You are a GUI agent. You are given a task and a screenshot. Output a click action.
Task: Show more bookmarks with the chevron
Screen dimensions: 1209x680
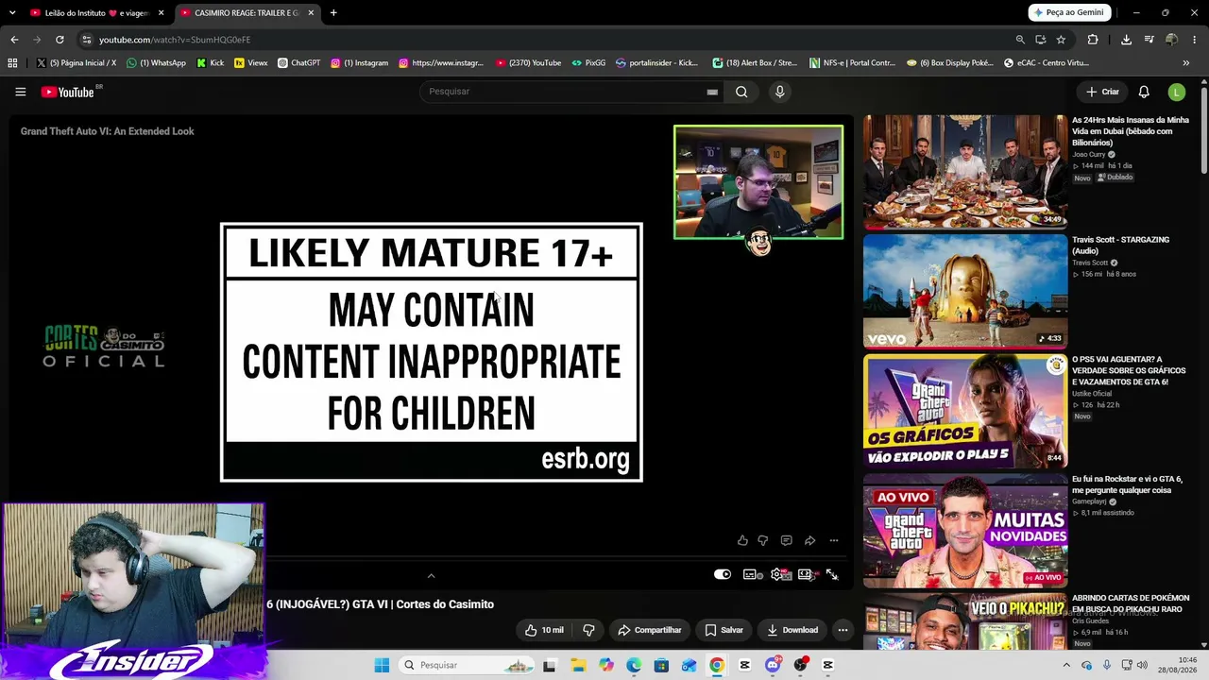click(x=1185, y=63)
